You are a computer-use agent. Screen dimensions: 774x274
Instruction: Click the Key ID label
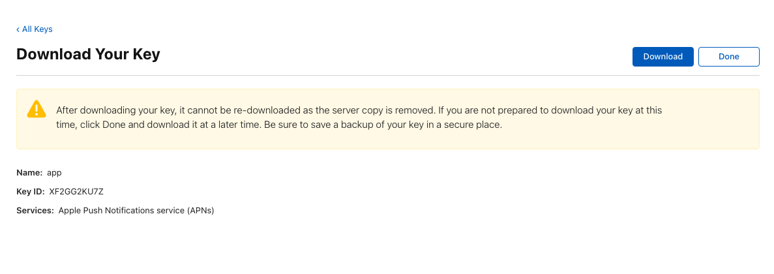31,192
